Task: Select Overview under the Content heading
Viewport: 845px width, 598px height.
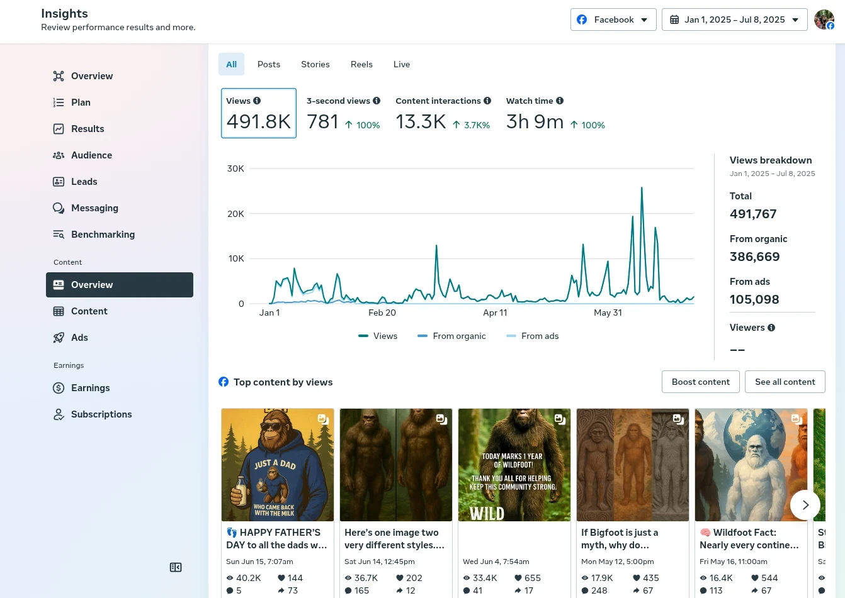Action: (x=120, y=285)
